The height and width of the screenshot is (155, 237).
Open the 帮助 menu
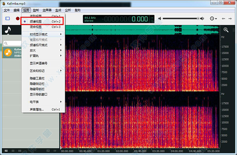[x=77, y=10]
